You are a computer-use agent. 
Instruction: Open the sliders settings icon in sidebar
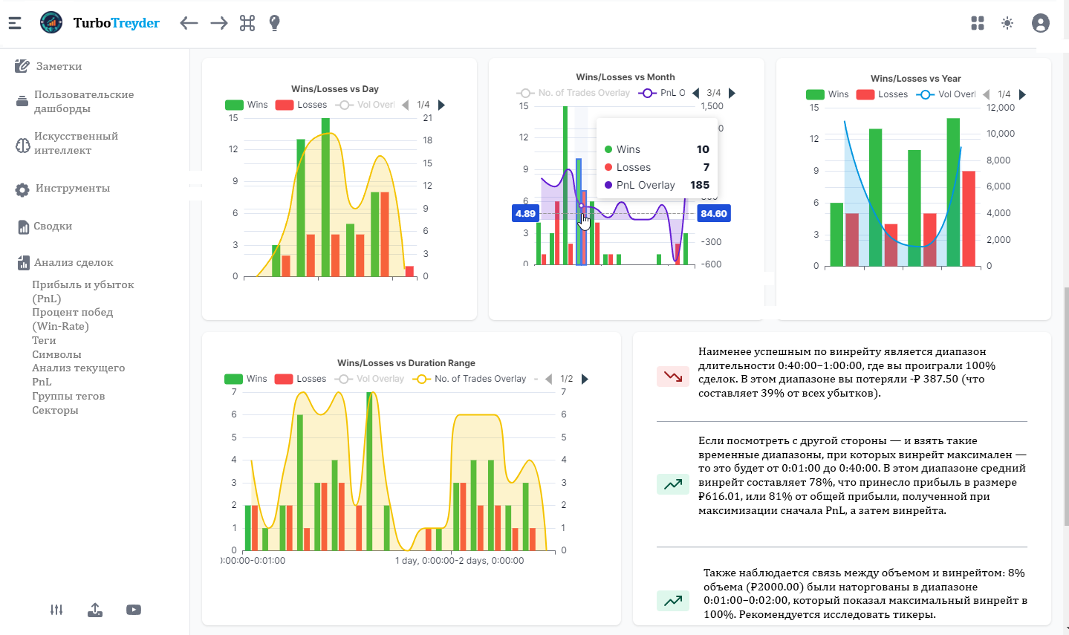(x=56, y=610)
